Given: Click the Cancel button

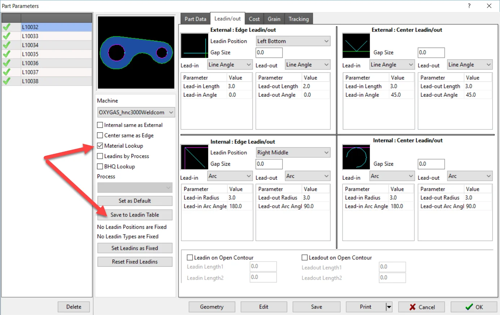Looking at the screenshot, I should click(422, 307).
